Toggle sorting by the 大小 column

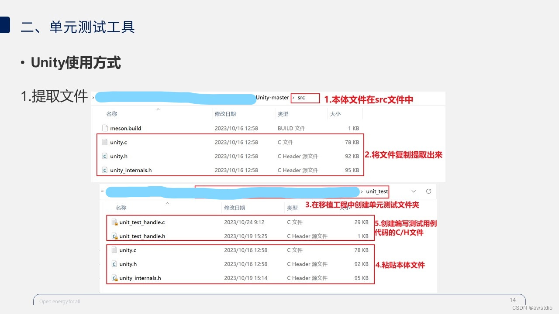335,113
